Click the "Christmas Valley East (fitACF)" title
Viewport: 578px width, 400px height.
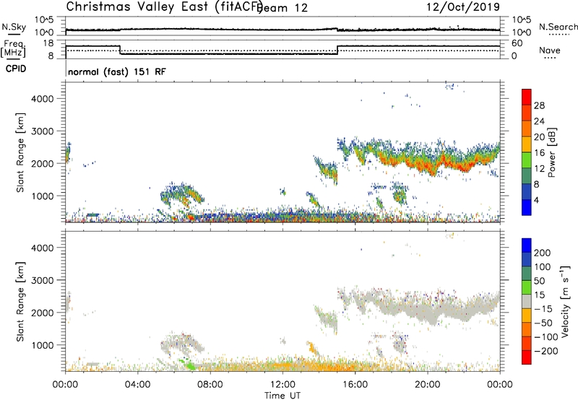165,6
